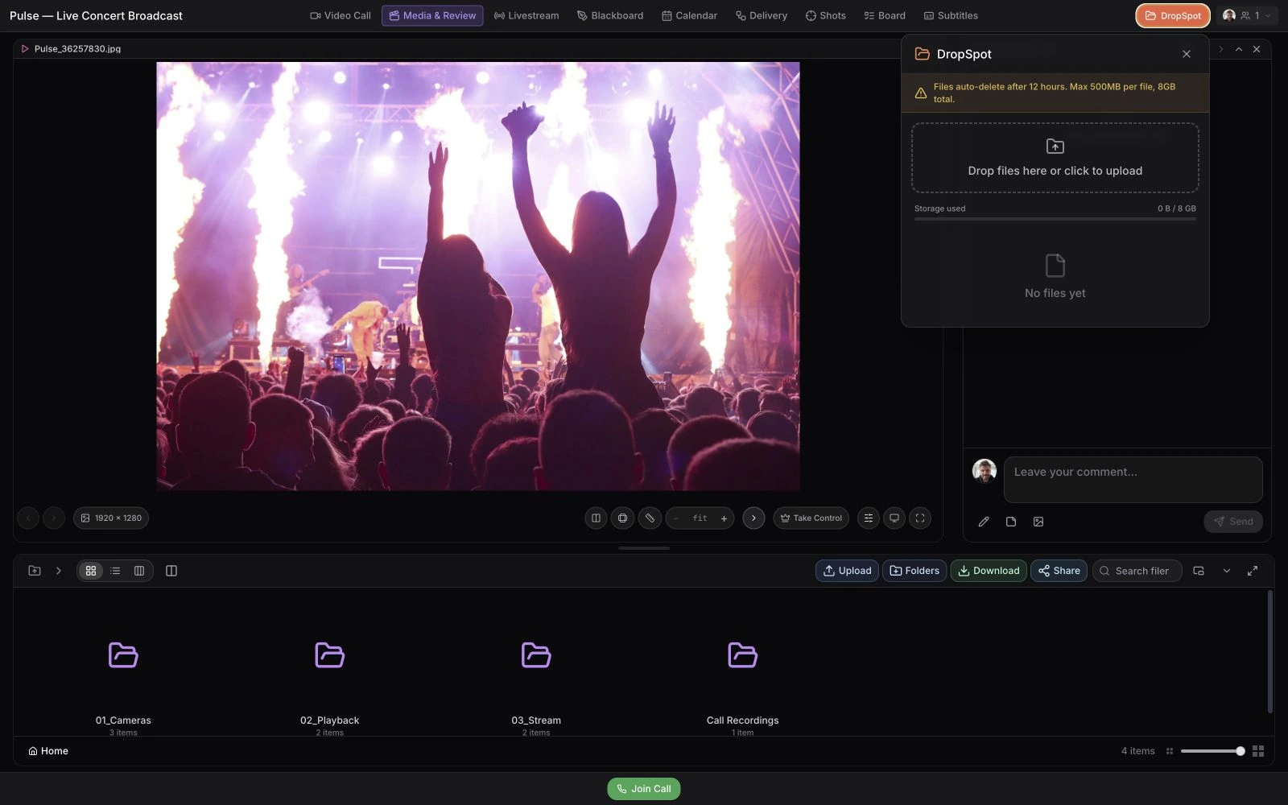Toggle the side panel layout in browser
This screenshot has height=805, width=1288.
(x=171, y=571)
